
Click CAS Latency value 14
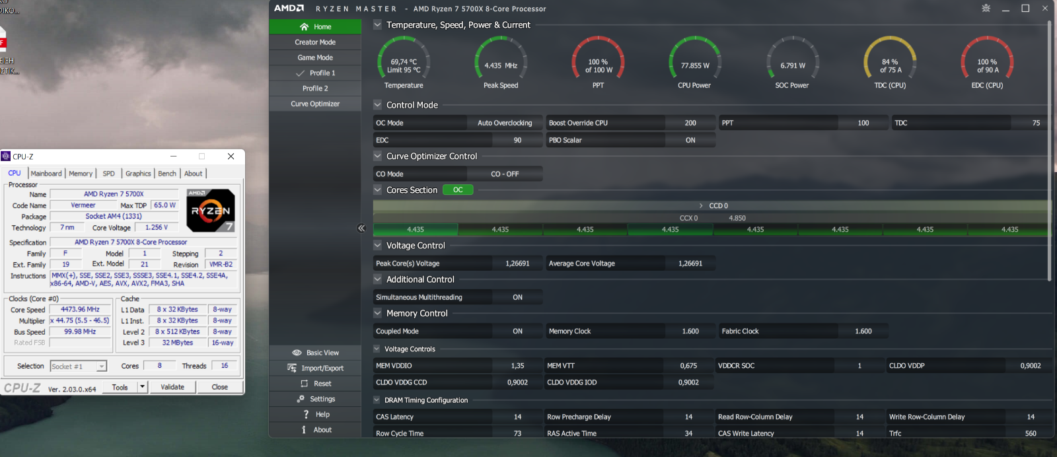pos(518,417)
